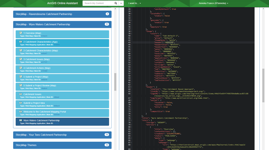Expand StoryMap - Your Tees Catchment Partnership folder
269x150 pixels.
coord(62,135)
